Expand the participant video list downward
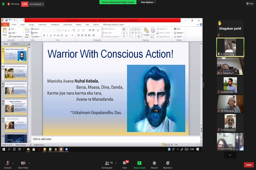The width and height of the screenshot is (256, 170). tap(230, 155)
